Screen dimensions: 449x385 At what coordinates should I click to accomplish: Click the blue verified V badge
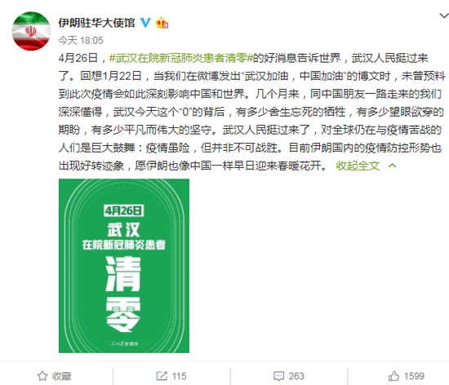[145, 23]
